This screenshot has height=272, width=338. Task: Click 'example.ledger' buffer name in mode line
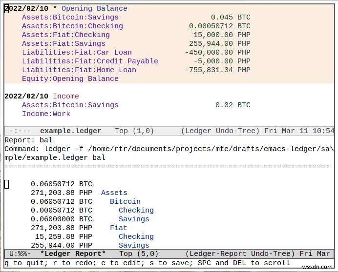coord(70,131)
